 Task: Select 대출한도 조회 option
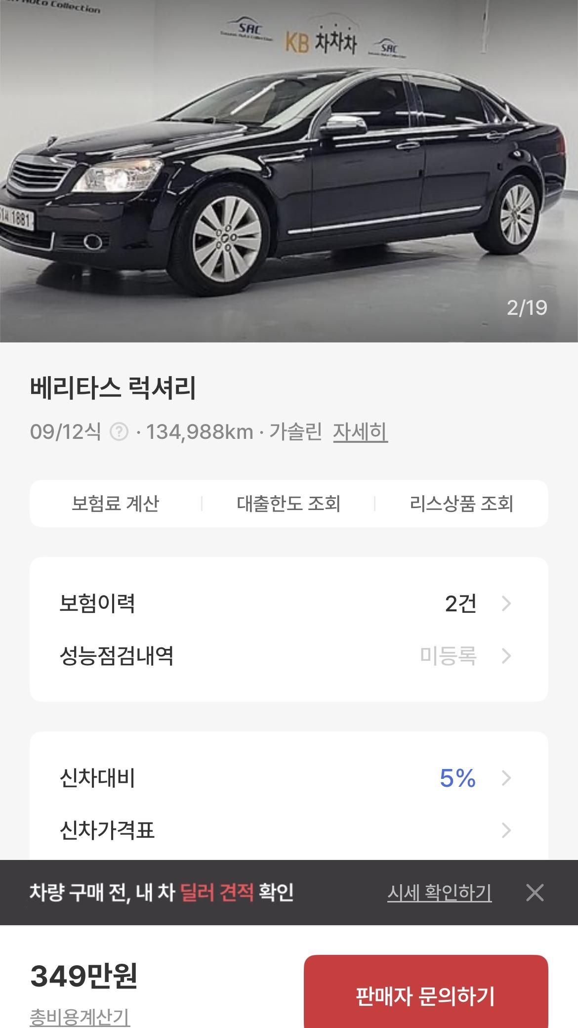click(289, 504)
